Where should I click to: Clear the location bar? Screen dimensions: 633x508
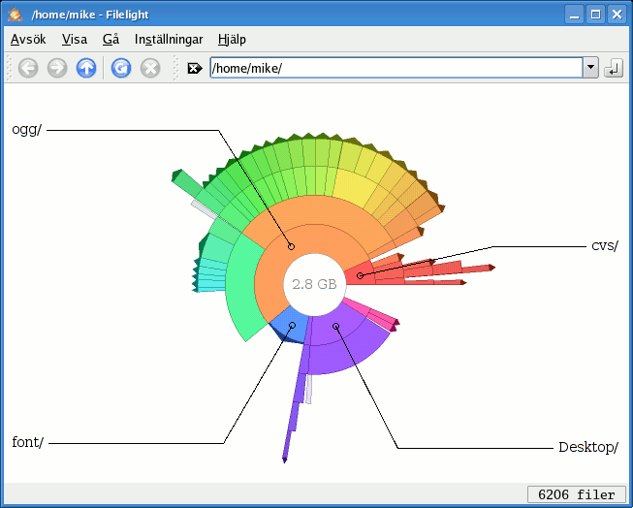pyautogui.click(x=195, y=68)
